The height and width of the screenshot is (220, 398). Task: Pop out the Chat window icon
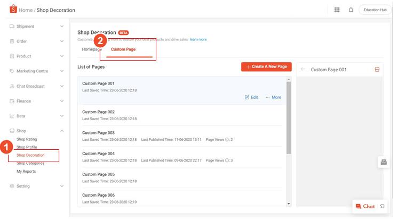(382, 206)
